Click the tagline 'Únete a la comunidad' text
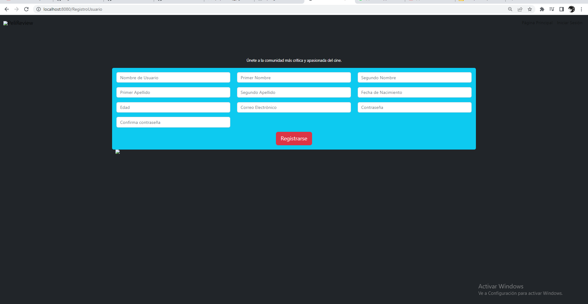 [294, 61]
